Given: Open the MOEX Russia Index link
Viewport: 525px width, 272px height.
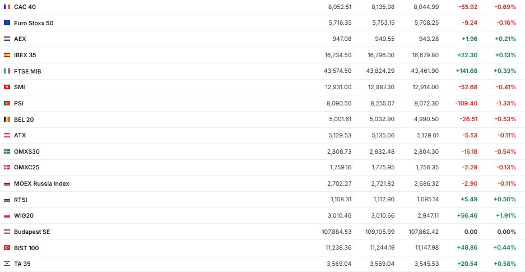Looking at the screenshot, I should [41, 183].
